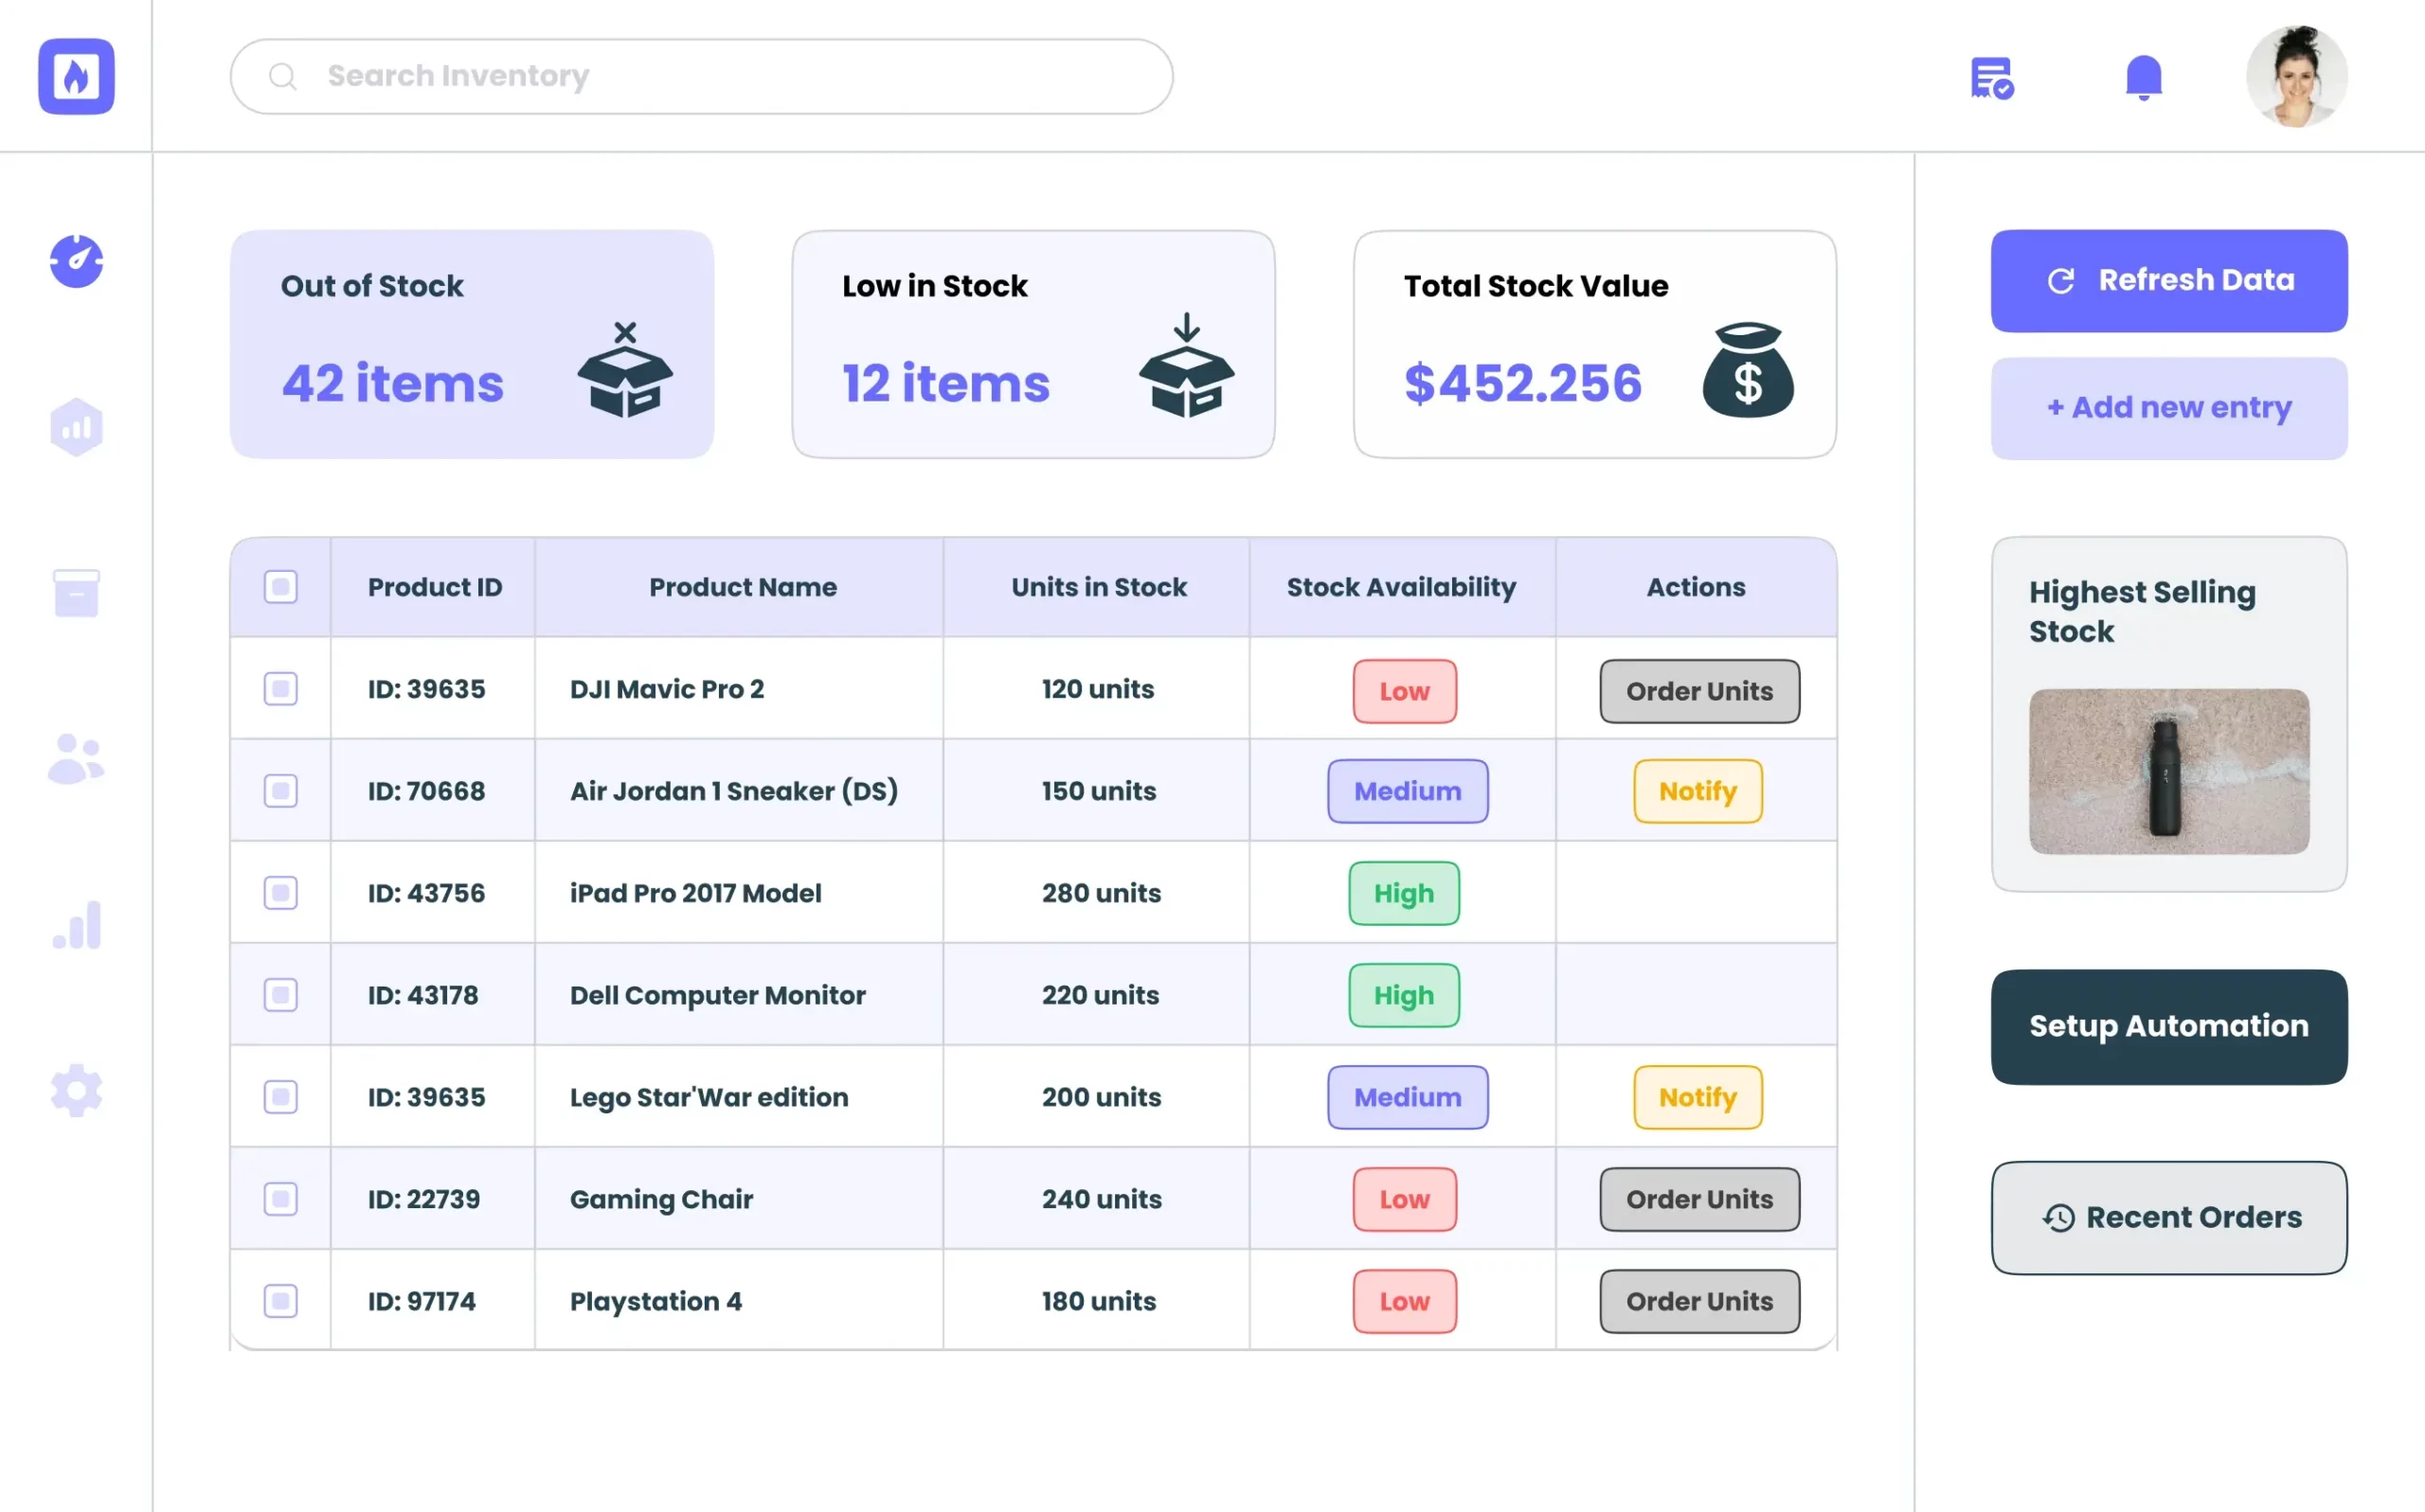The height and width of the screenshot is (1512, 2425).
Task: Open the Dashboard gauge icon in sidebar
Action: (76, 261)
